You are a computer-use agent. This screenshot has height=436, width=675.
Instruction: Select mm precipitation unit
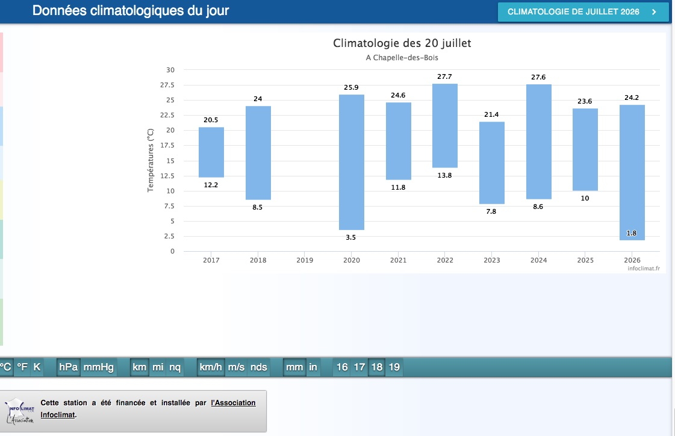(x=294, y=367)
